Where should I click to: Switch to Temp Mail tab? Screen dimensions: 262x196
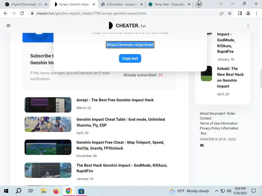[x=169, y=4]
